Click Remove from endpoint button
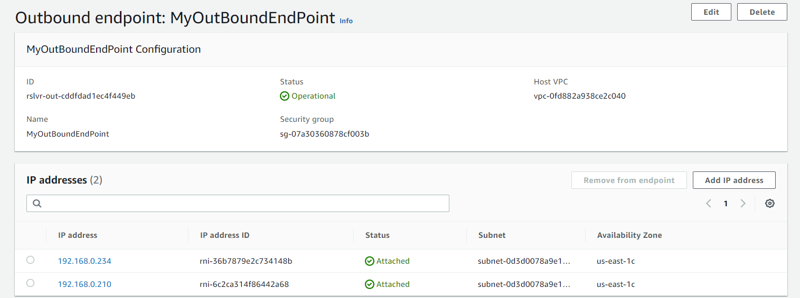The image size is (800, 298). click(629, 180)
